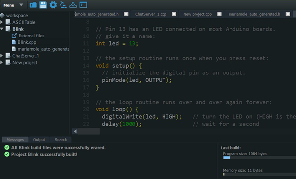Image resolution: width=296 pixels, height=179 pixels.
Task: Click the 'digitalWrite(led, HIGH);' code statement
Action: tap(142, 117)
